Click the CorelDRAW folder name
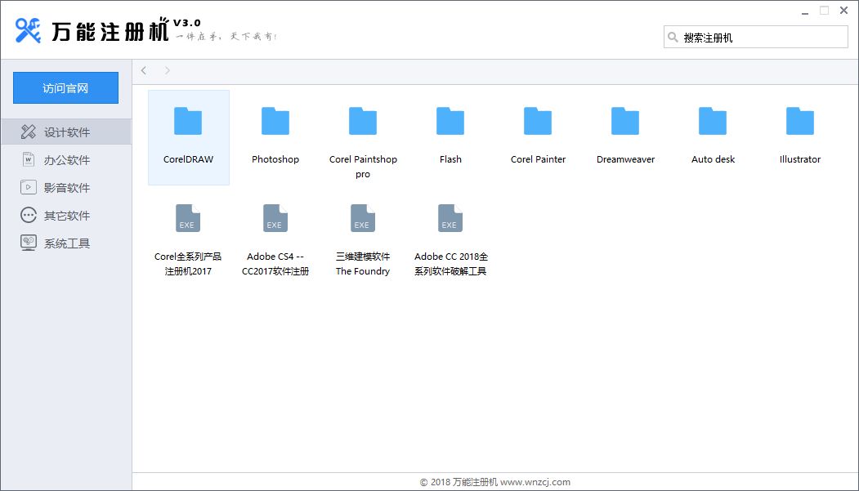The width and height of the screenshot is (859, 491). (188, 159)
